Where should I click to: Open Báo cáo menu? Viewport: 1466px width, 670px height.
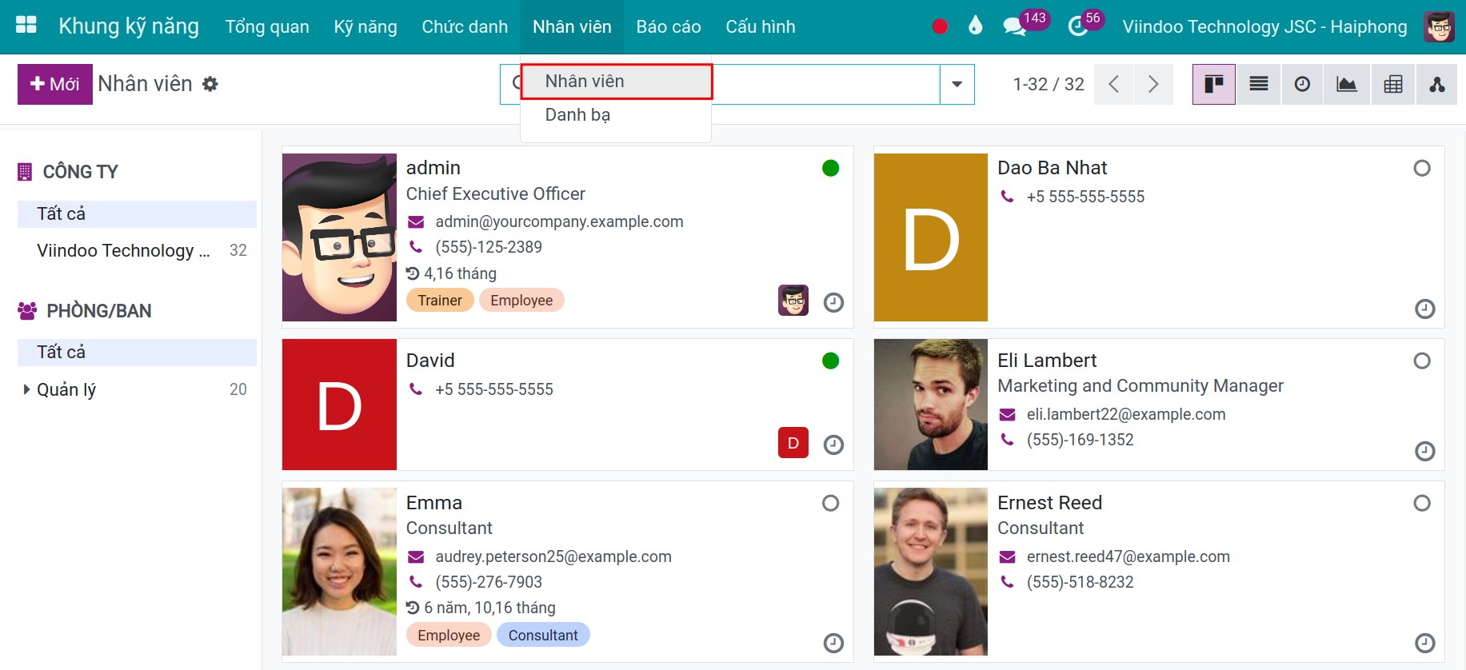pyautogui.click(x=669, y=26)
